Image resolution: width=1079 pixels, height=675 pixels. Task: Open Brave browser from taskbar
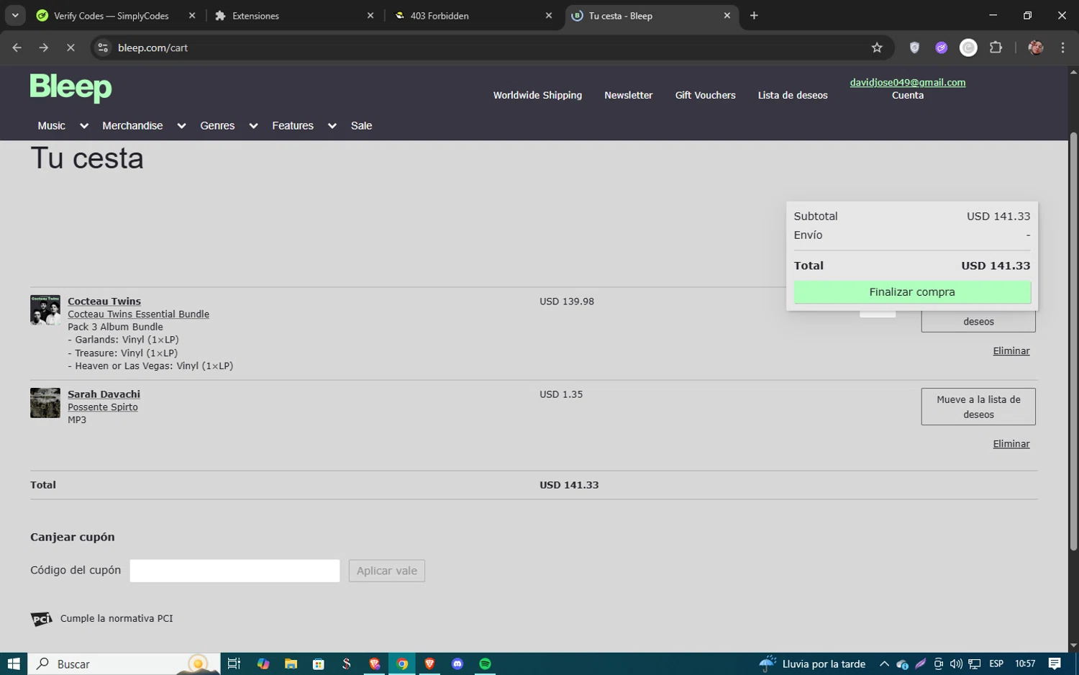click(x=429, y=663)
